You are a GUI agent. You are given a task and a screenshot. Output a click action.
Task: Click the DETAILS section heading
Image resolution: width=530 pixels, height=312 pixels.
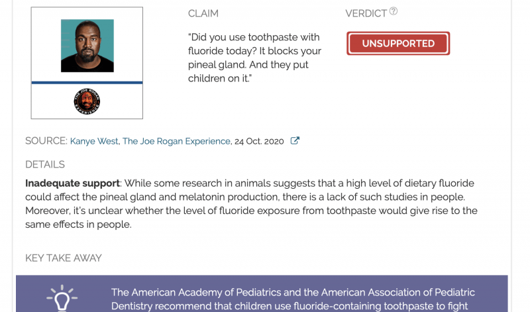pos(45,164)
